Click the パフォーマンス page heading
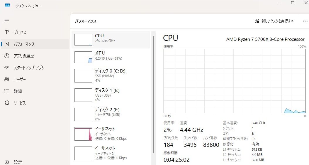The width and height of the screenshot is (309, 165). (86, 21)
